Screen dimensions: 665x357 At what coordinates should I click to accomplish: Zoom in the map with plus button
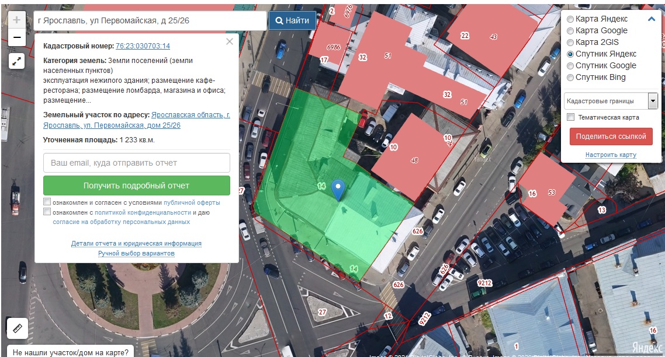(x=16, y=20)
